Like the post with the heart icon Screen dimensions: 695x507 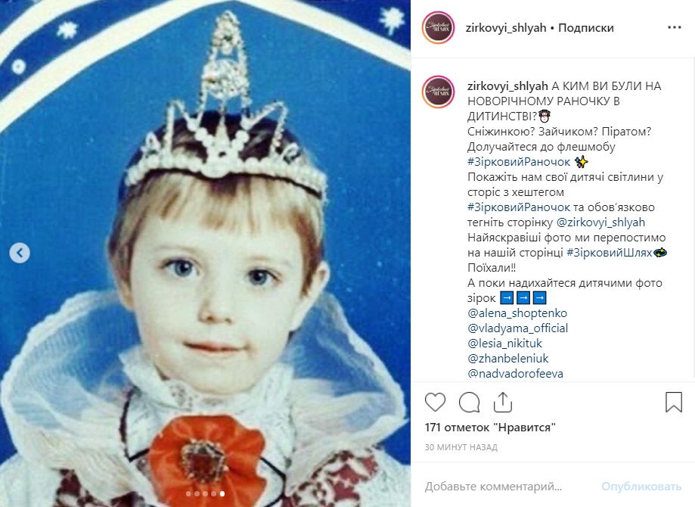(435, 403)
